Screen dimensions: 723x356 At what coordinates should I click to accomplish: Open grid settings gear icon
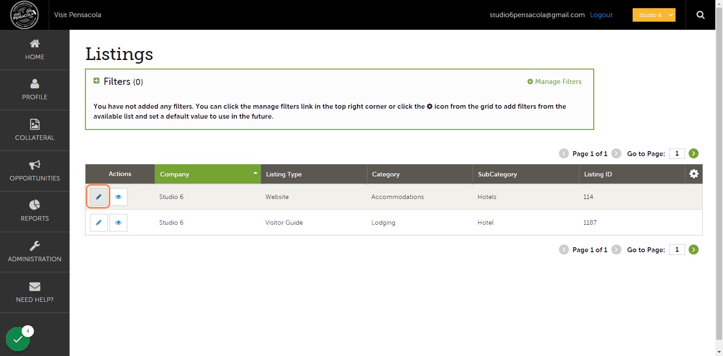694,174
